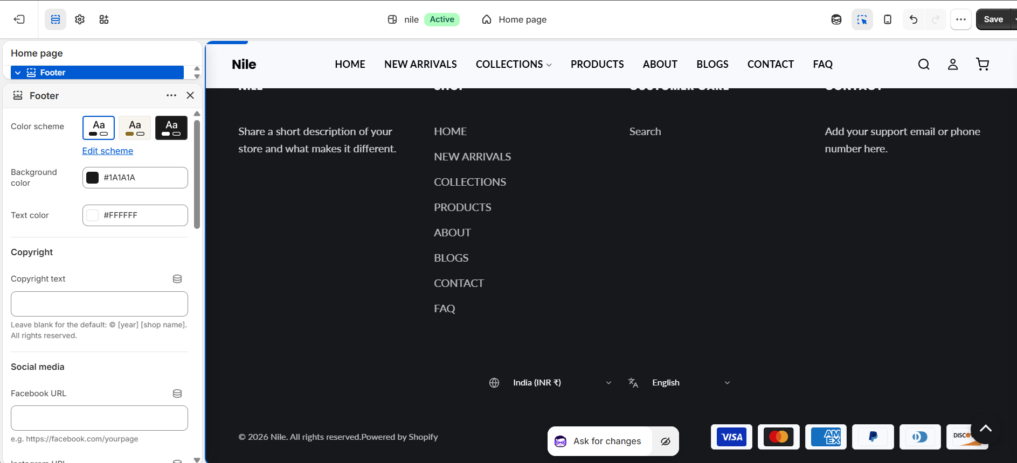Open the India (INR ₹) country selector

[x=562, y=383]
